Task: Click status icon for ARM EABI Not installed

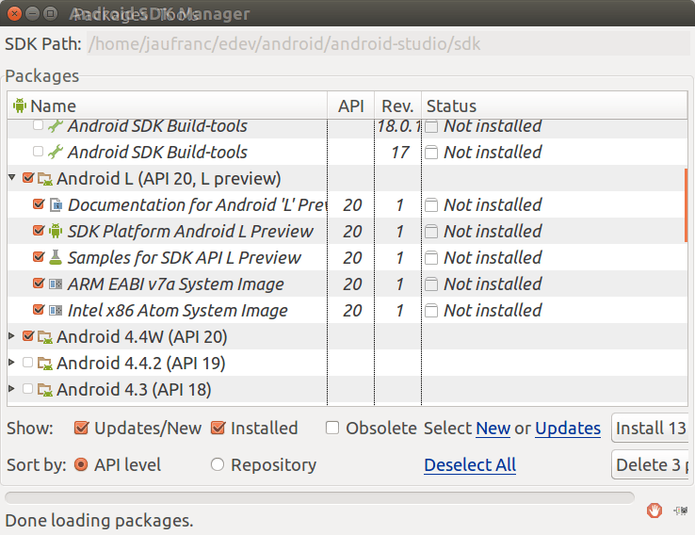Action: coord(431,284)
